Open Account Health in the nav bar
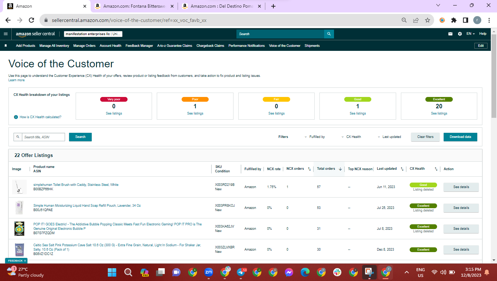The width and height of the screenshot is (497, 281). [110, 46]
